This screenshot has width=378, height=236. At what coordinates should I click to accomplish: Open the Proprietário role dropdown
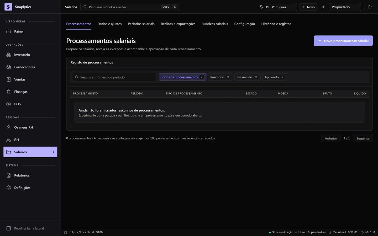345,7
